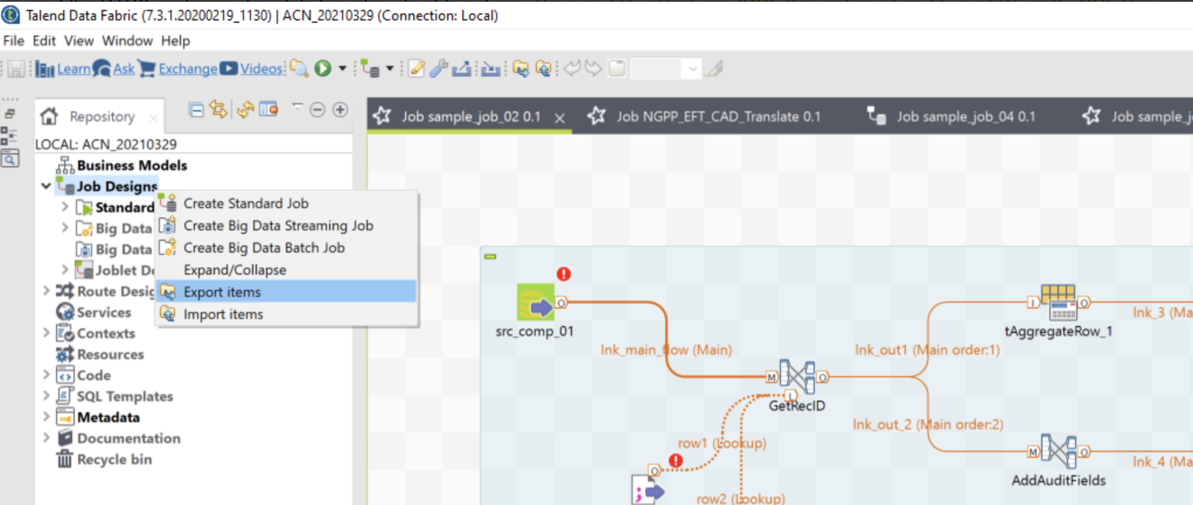Expand the Code node
Screen dimensions: 1193x505
tap(46, 374)
